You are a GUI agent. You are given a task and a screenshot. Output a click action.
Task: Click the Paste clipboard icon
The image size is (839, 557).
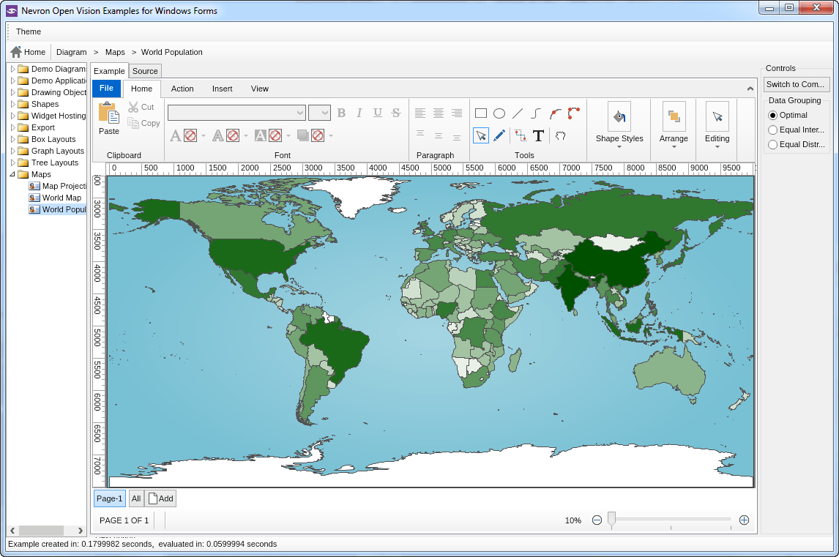109,115
